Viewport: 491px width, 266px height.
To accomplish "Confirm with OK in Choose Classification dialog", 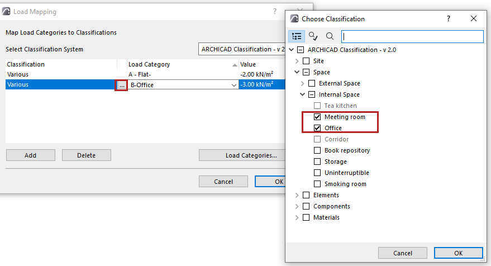I will (x=459, y=253).
